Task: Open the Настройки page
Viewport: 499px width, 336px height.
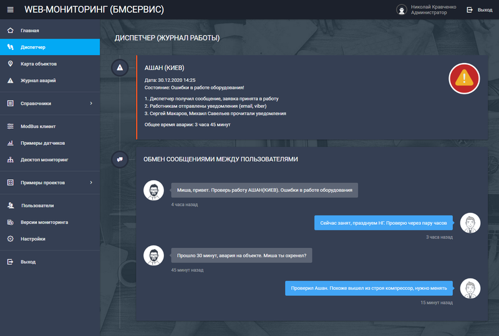Action: [x=50, y=239]
